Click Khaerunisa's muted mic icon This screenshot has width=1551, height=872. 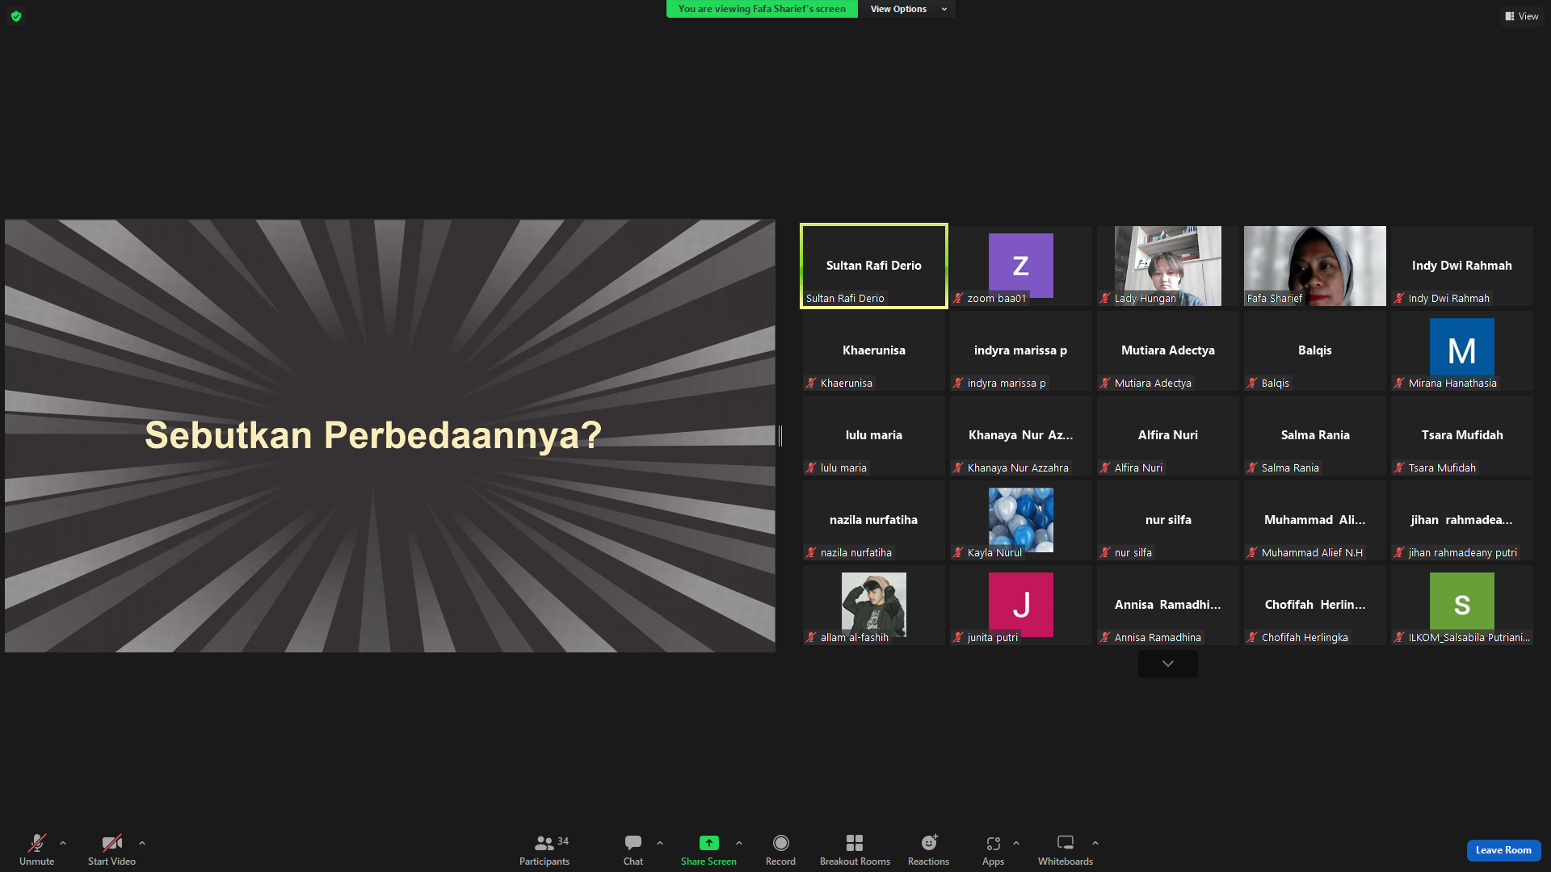(x=811, y=384)
